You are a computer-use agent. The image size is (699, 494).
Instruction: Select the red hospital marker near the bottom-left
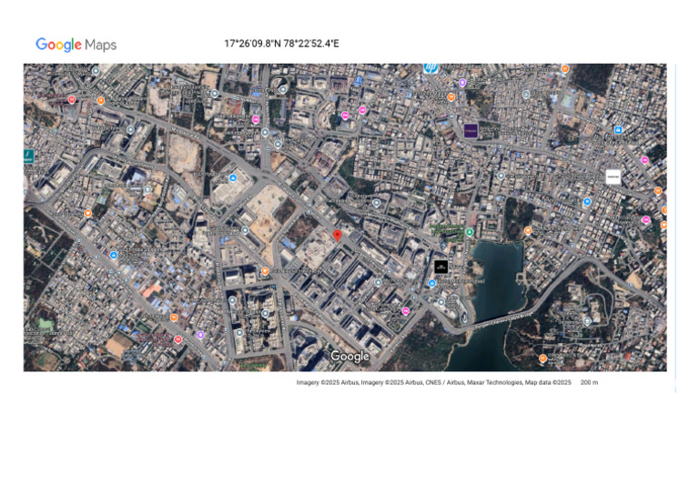click(177, 339)
